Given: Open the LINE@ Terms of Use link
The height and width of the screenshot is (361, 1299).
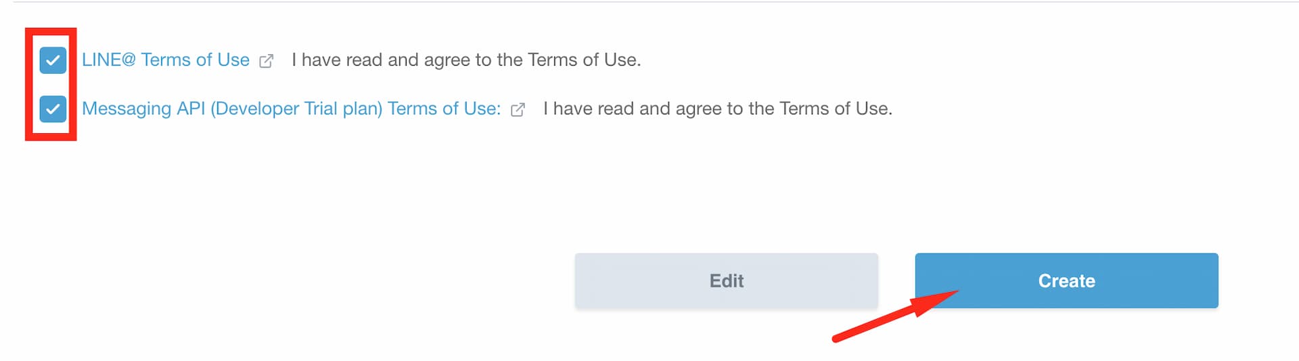Looking at the screenshot, I should [x=166, y=59].
